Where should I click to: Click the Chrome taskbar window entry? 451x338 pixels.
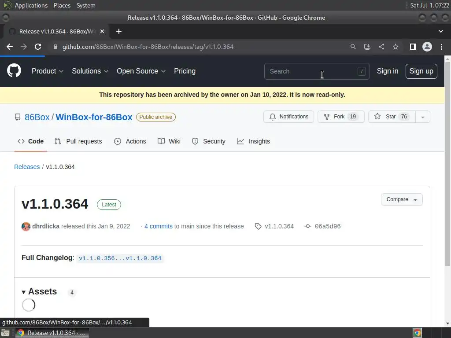coord(52,333)
